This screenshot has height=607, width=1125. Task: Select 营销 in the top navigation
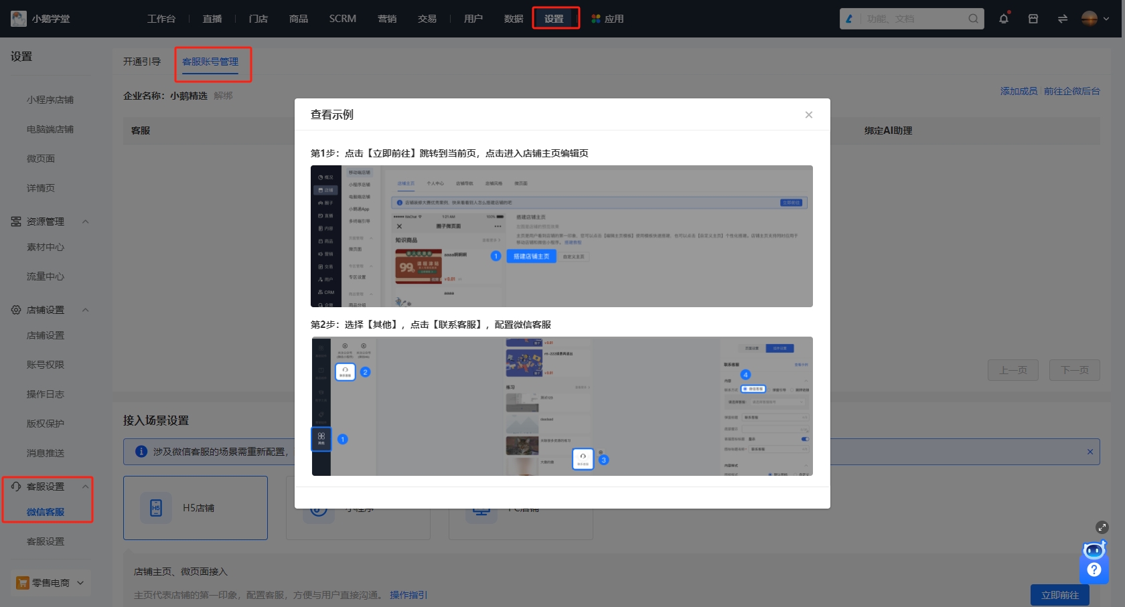(x=387, y=18)
